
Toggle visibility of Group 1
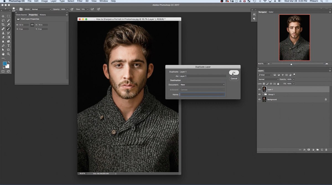tap(259, 94)
